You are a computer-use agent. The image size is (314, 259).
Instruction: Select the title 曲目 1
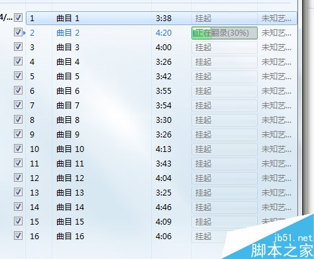click(68, 18)
